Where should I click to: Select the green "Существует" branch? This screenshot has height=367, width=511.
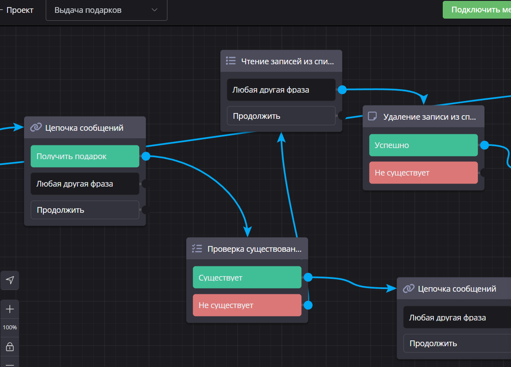pos(247,277)
